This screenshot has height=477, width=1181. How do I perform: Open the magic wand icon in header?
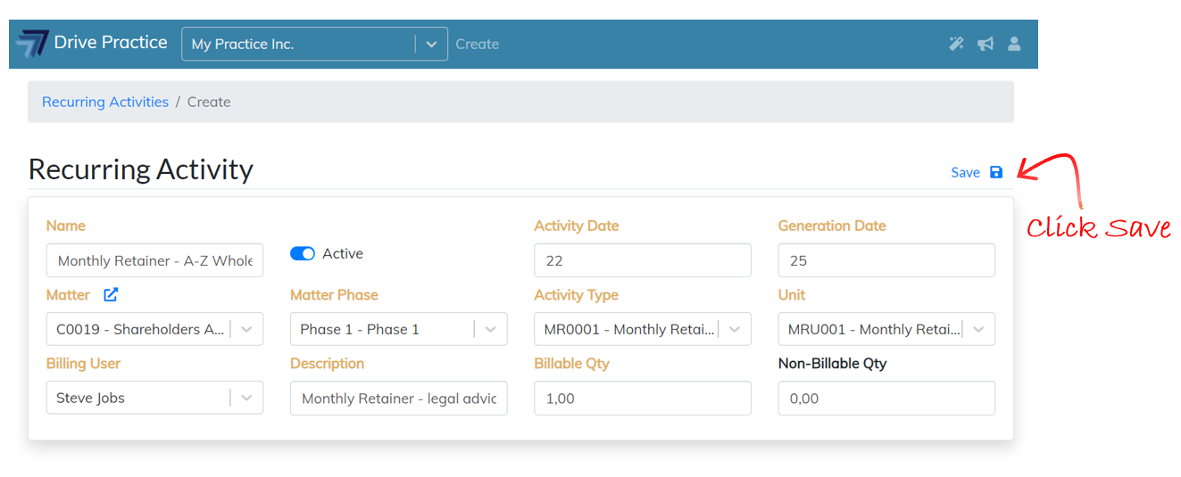pos(956,44)
